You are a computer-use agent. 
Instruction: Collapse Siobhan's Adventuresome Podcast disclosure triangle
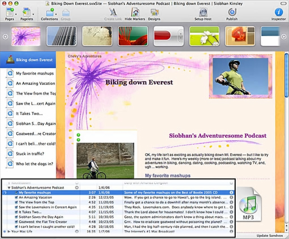click(x=9, y=188)
